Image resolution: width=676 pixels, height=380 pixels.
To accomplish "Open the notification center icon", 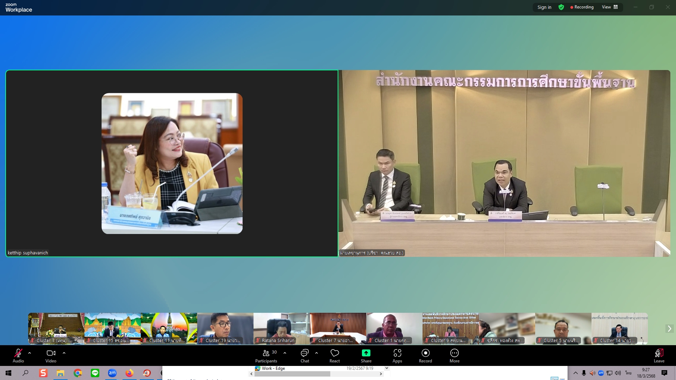I will [x=664, y=373].
